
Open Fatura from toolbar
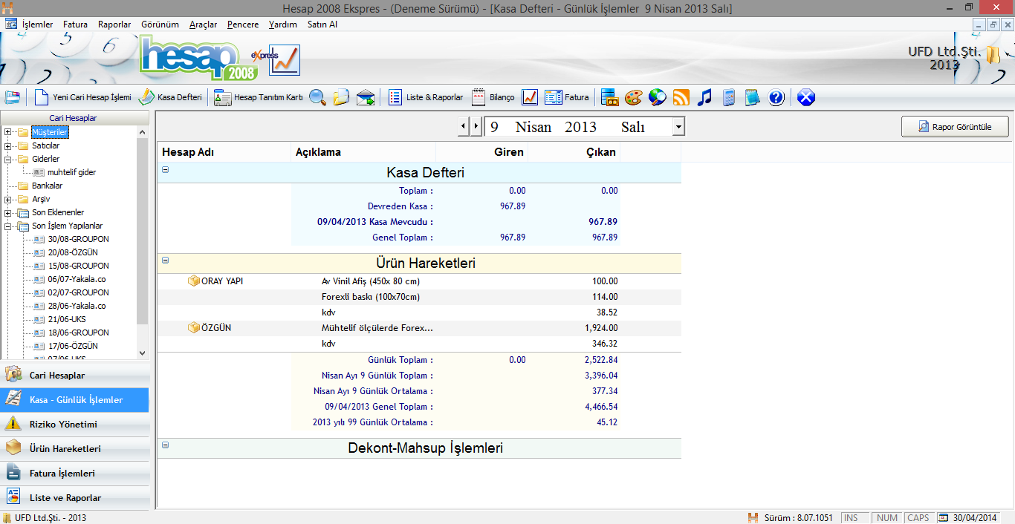[567, 97]
